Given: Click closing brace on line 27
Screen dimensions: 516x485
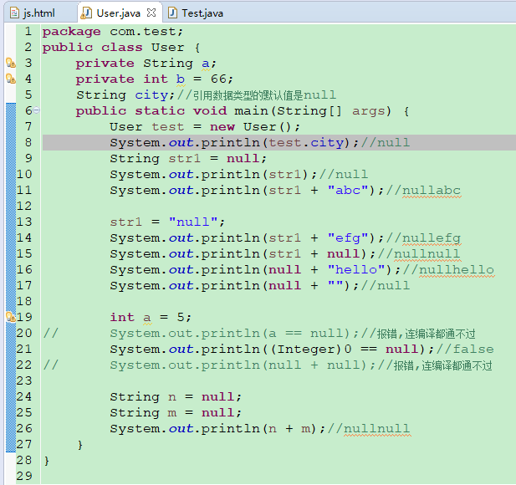Looking at the screenshot, I should pyautogui.click(x=80, y=445).
